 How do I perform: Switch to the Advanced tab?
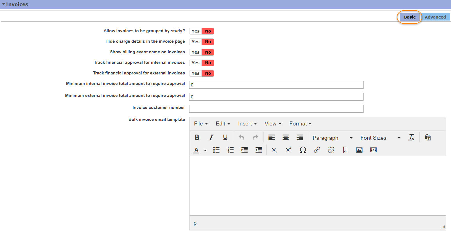[435, 17]
